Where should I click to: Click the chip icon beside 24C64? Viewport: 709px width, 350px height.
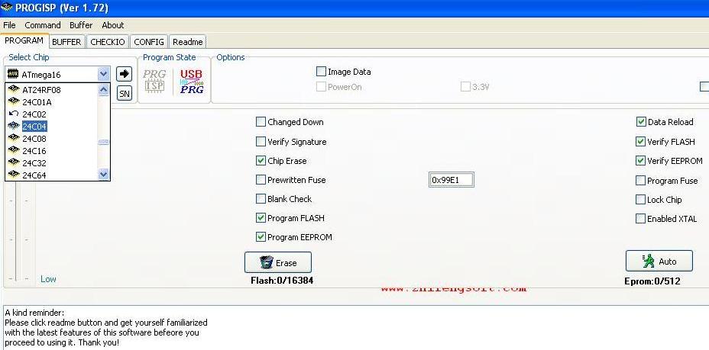point(14,175)
